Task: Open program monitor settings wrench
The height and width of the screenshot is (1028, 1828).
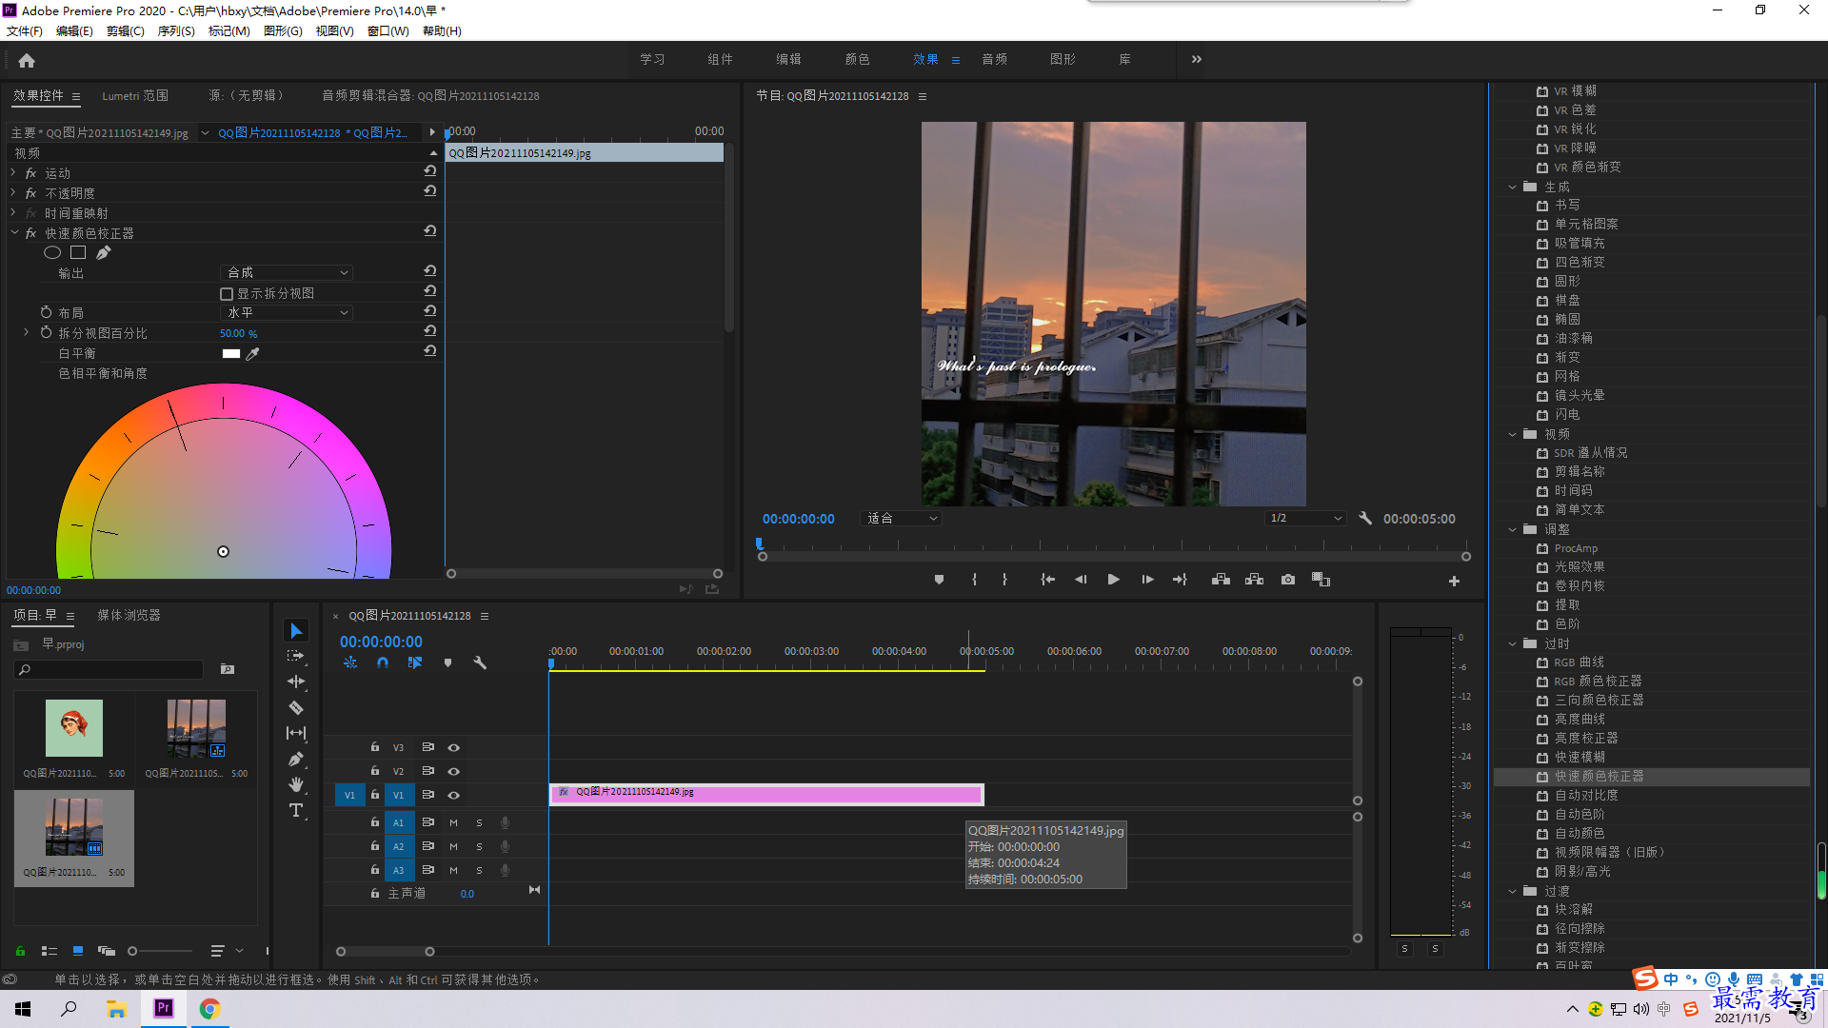Action: click(x=1365, y=519)
